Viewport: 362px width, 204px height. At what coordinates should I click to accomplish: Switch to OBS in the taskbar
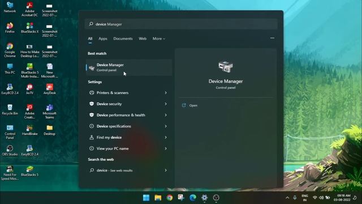click(216, 198)
